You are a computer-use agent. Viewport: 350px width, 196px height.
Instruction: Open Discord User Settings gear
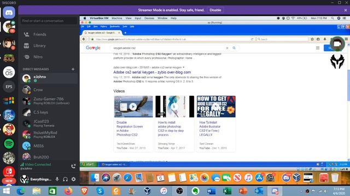point(73,179)
